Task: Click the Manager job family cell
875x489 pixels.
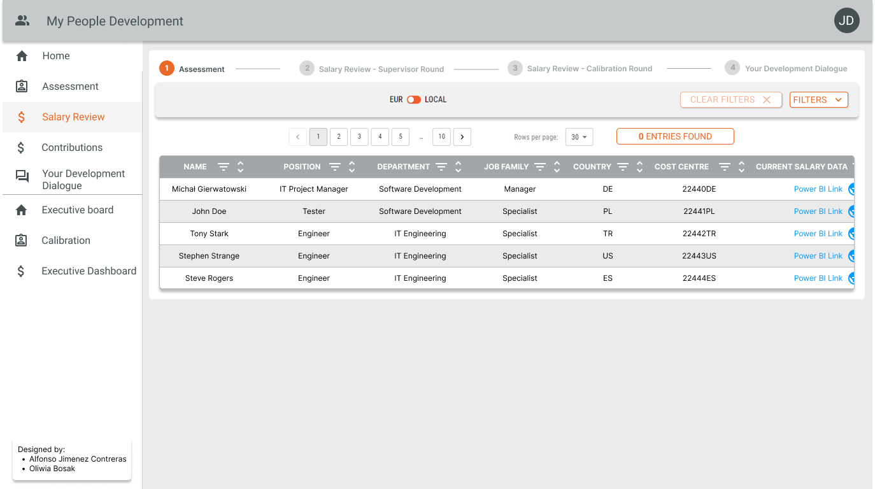Action: [x=520, y=189]
